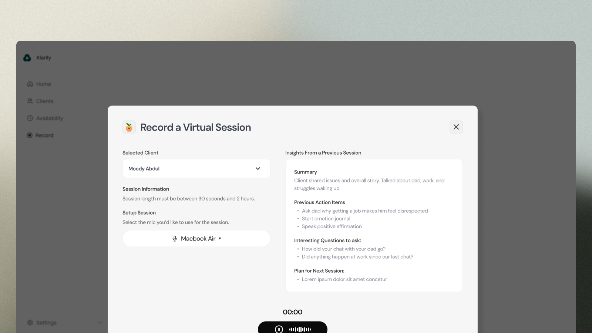
Task: Click the action item Start emotion journal
Action: [x=326, y=218]
